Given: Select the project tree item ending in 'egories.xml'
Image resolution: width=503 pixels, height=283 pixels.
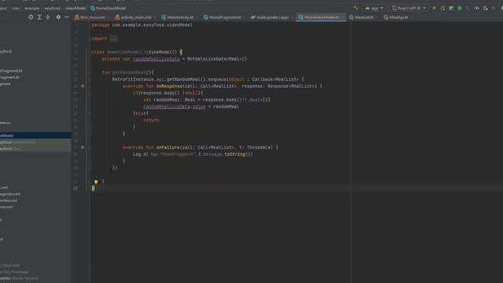Looking at the screenshot, I should pos(10,194).
